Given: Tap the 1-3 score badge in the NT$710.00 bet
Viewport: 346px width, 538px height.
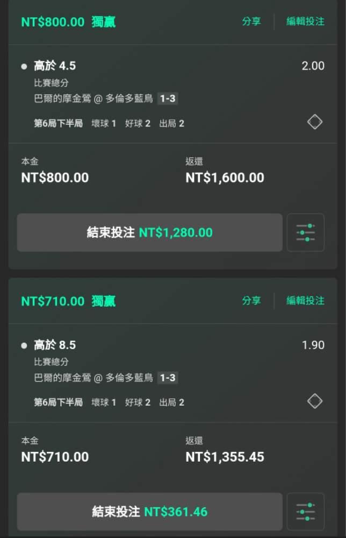Looking at the screenshot, I should 168,378.
